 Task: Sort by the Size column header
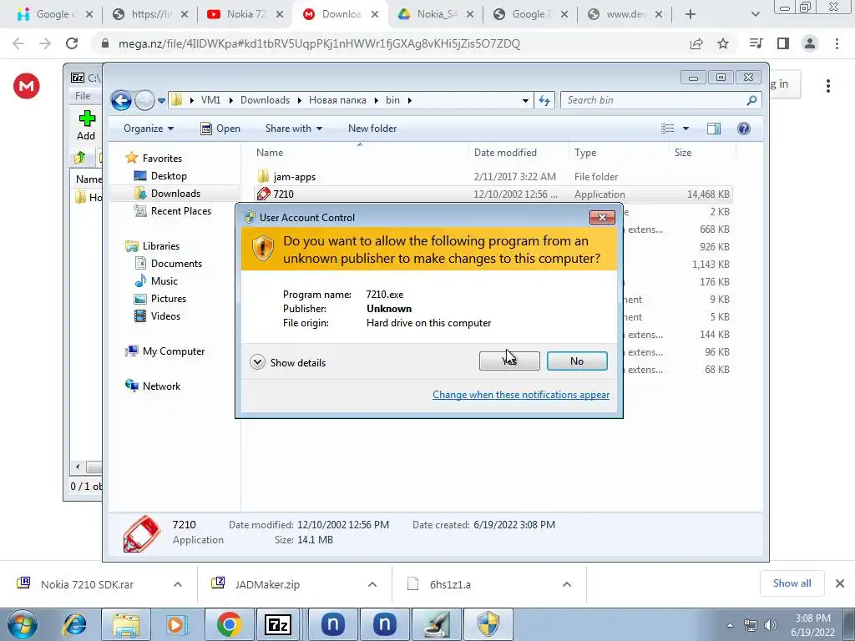[701, 153]
